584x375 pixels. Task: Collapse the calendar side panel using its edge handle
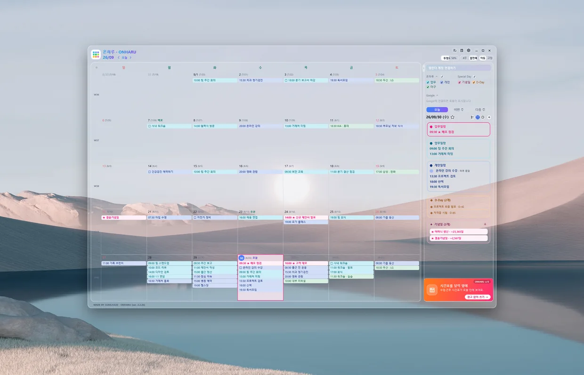pyautogui.click(x=423, y=69)
